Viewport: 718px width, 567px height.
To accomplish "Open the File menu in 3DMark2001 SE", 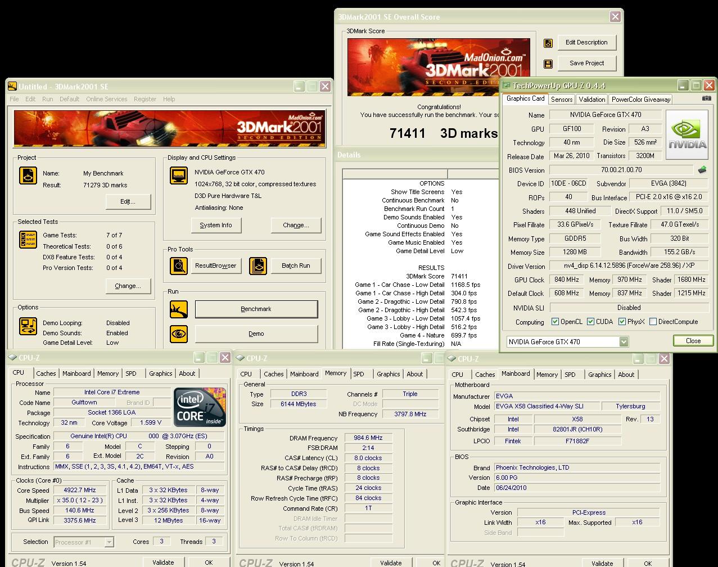I will 14,99.
